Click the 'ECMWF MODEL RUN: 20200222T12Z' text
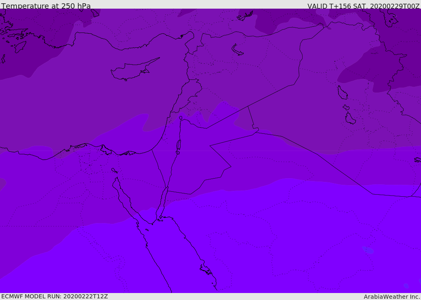The image size is (421, 300). pyautogui.click(x=55, y=296)
